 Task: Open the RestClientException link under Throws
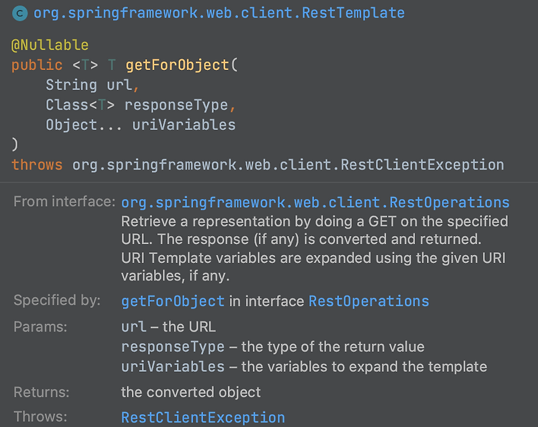203,418
